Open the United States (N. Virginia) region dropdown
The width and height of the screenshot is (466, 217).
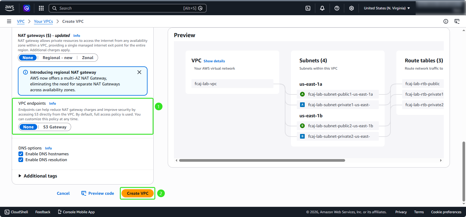(387, 8)
